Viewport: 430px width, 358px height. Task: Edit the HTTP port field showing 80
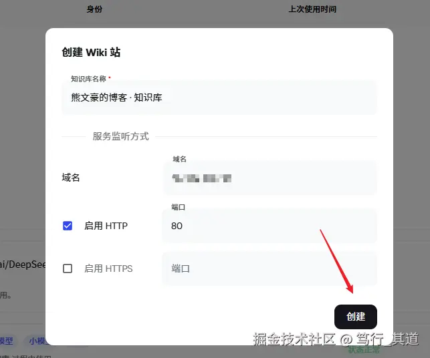tap(270, 226)
